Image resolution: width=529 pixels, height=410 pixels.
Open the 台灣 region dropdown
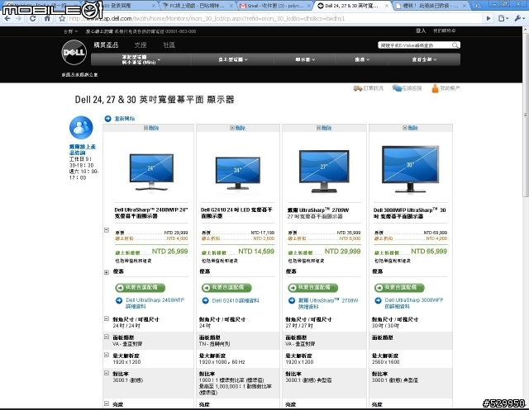pos(71,31)
